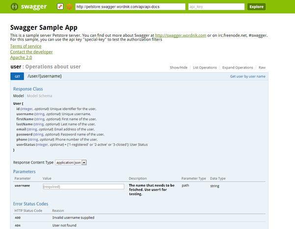The width and height of the screenshot is (295, 229).
Task: Open the swagger.wordnik.com link
Action: 181,35
